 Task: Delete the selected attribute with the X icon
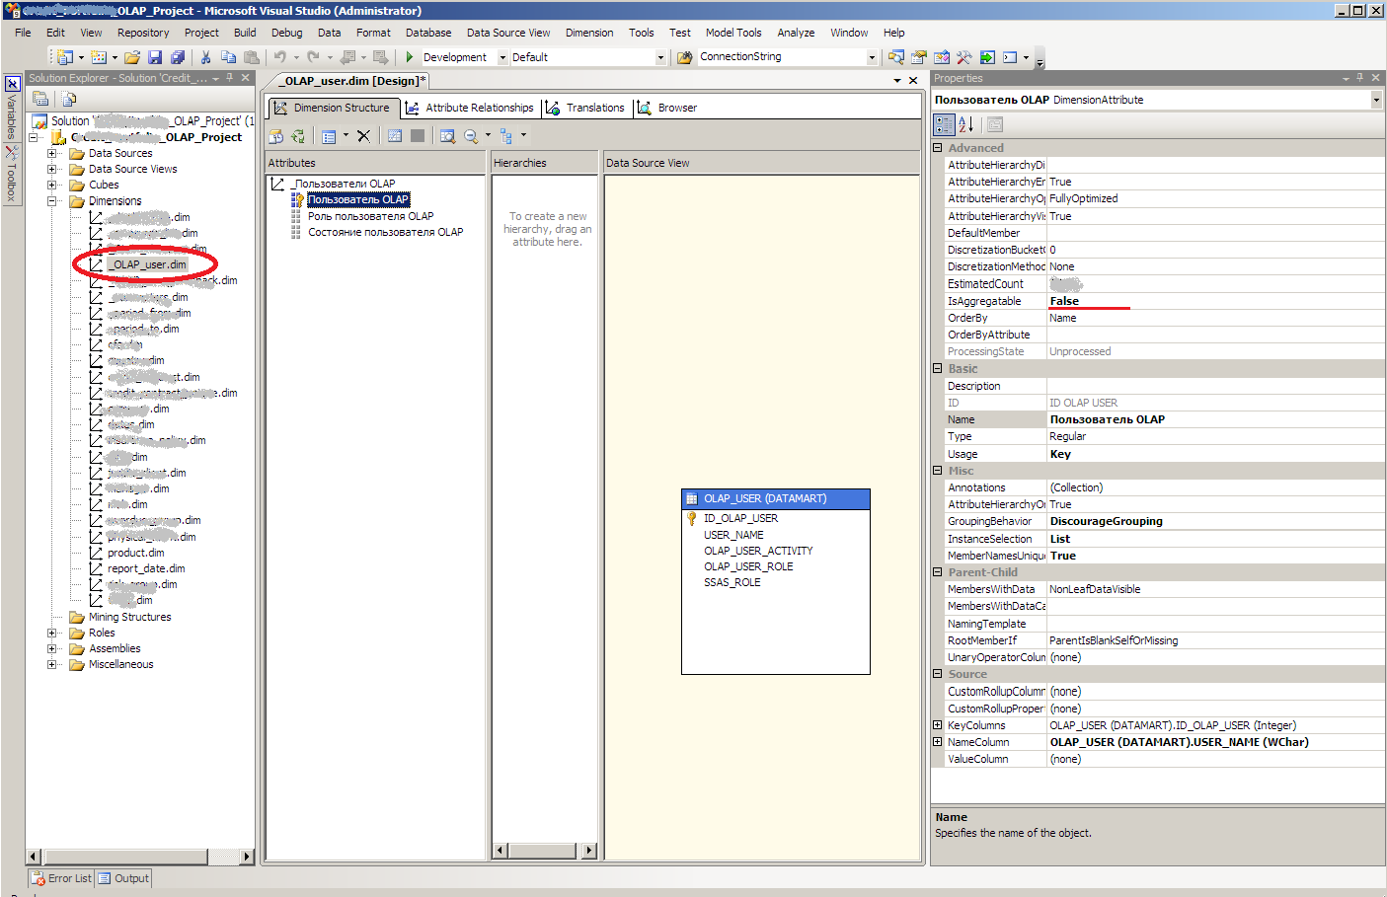point(363,136)
